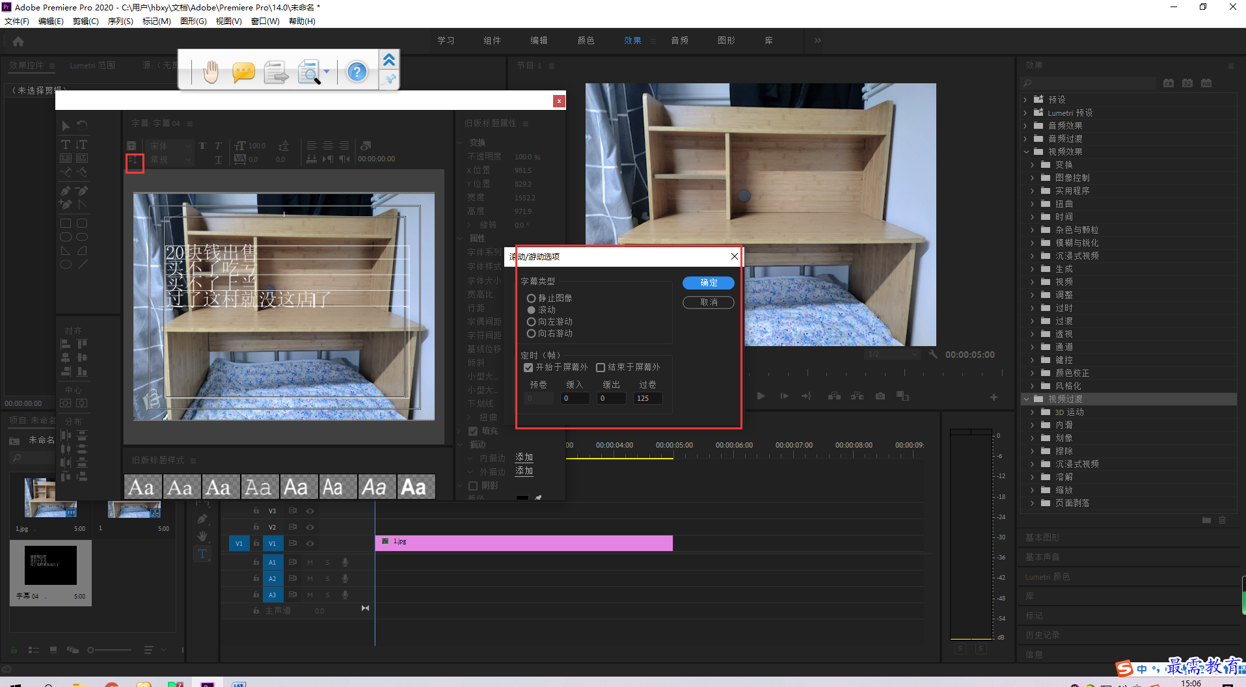Click the project panel zoom slider
The height and width of the screenshot is (687, 1246).
tap(109, 650)
